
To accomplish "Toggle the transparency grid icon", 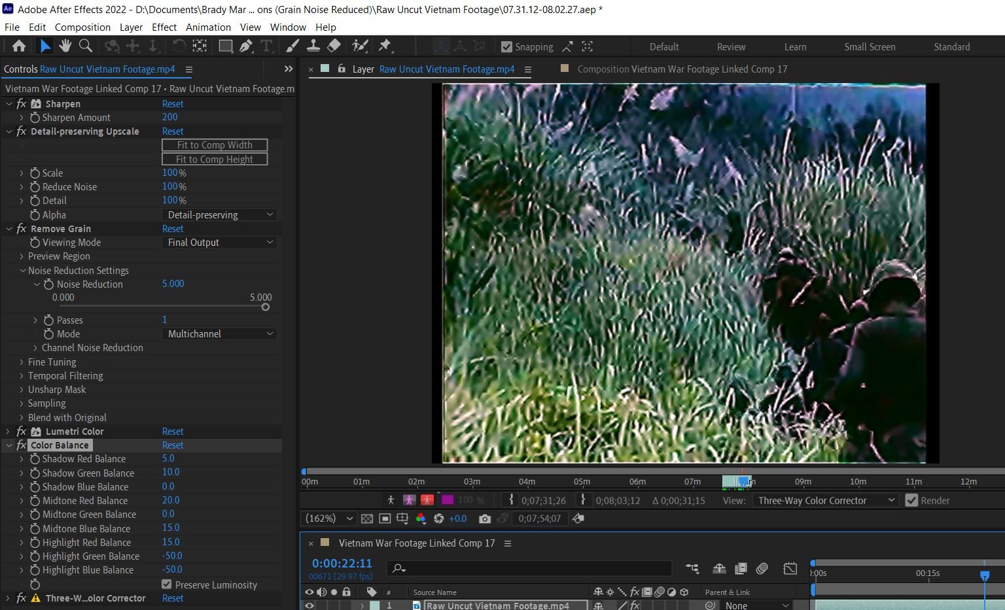I will (367, 518).
